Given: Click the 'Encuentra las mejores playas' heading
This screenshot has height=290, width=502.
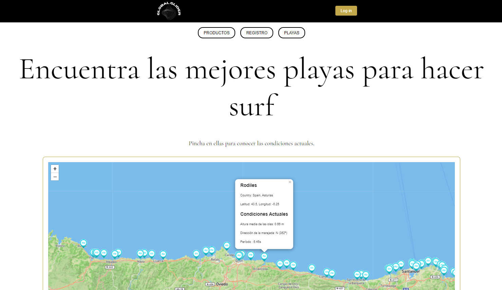Looking at the screenshot, I should pyautogui.click(x=252, y=88).
